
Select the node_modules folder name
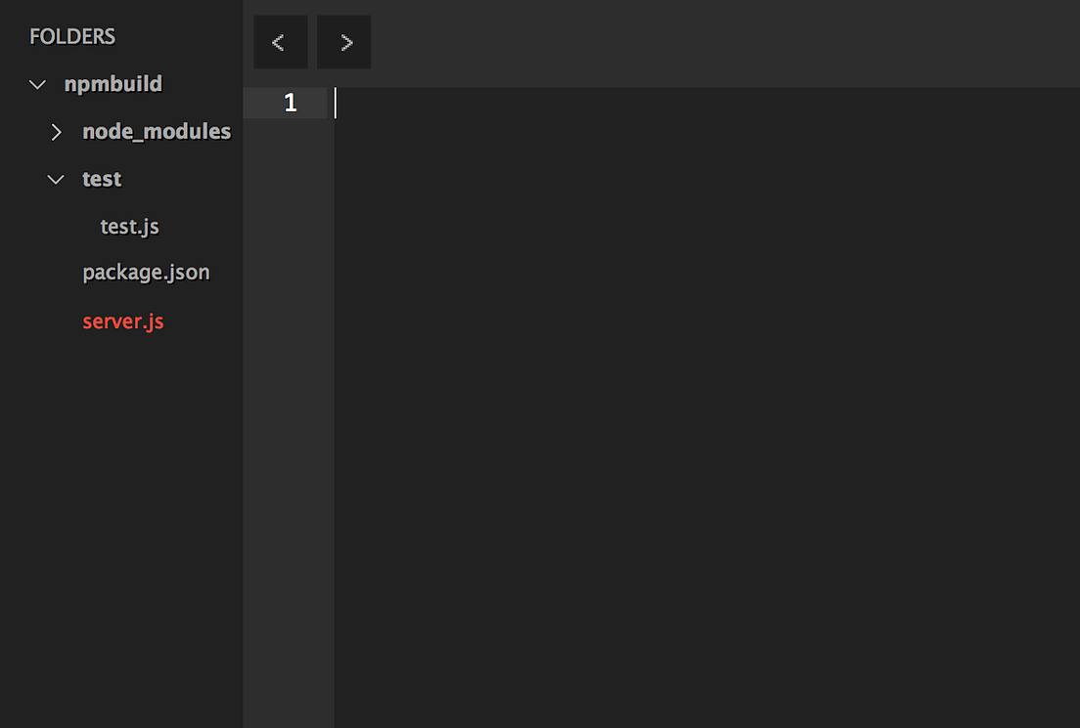(156, 132)
